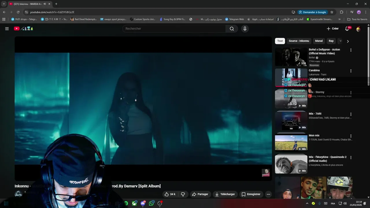Image resolution: width=370 pixels, height=208 pixels.
Task: Open more actions under the video
Action: 268,194
